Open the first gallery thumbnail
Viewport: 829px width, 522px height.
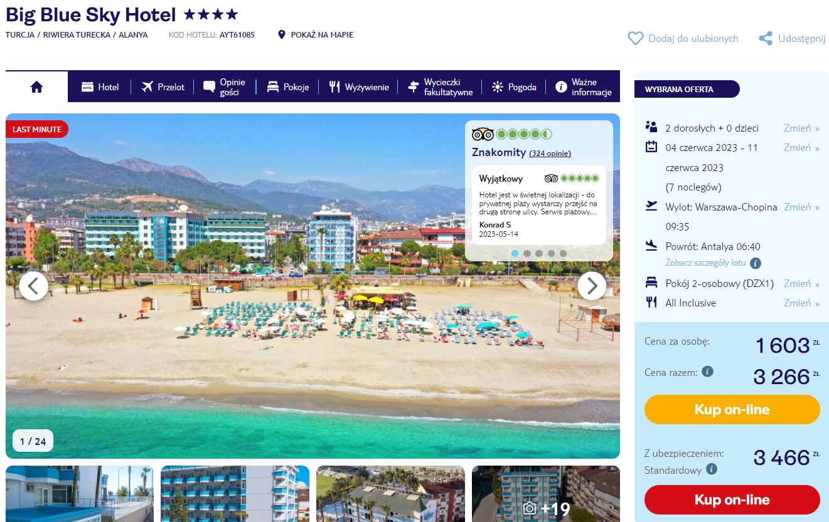80,494
